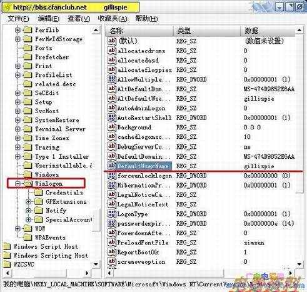Expand the ProfileList key
The width and height of the screenshot is (307, 292).
pos(18,75)
